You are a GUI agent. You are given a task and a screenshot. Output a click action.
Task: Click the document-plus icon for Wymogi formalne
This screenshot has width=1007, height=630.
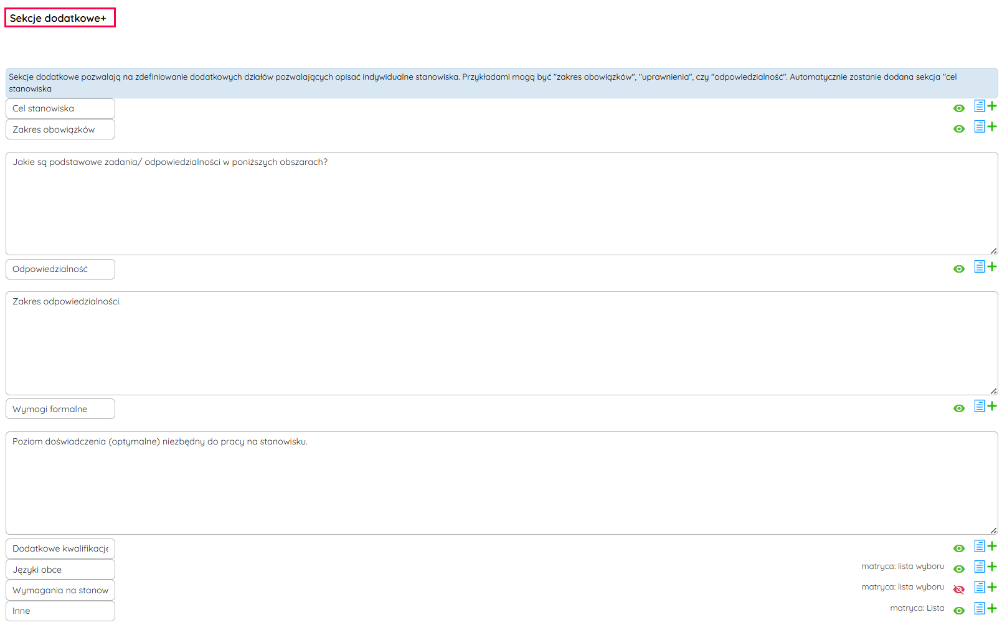click(x=985, y=407)
